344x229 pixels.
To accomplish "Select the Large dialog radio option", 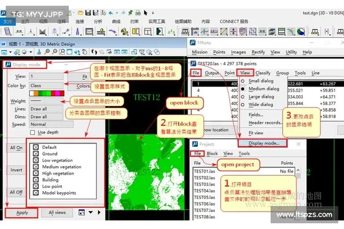I will click(x=243, y=97).
